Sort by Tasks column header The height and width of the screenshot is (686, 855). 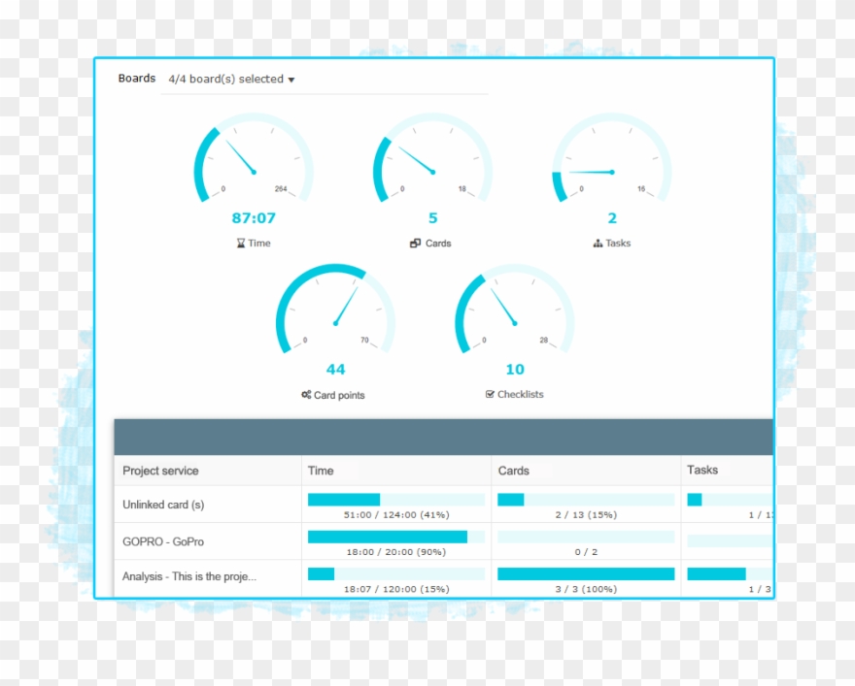tap(702, 470)
